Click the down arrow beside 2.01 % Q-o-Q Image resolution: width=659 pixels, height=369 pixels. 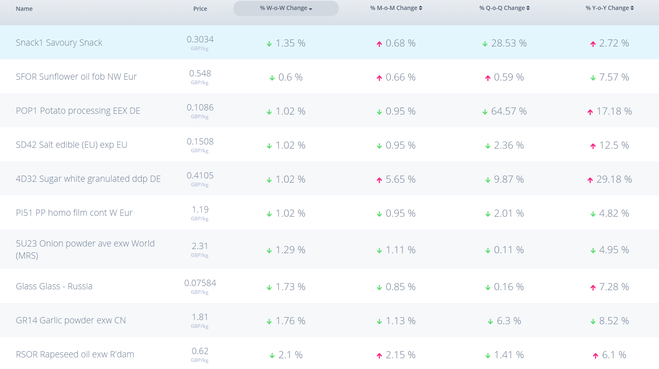click(x=488, y=214)
